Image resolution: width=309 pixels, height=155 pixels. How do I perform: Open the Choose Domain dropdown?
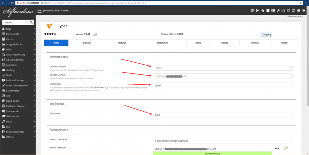coord(223,76)
